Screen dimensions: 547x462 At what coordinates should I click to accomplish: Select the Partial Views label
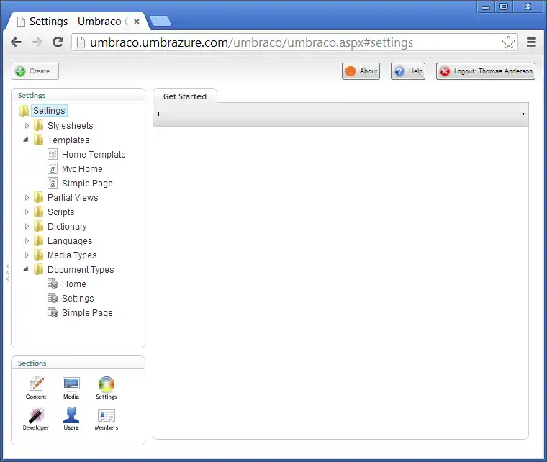(x=73, y=198)
